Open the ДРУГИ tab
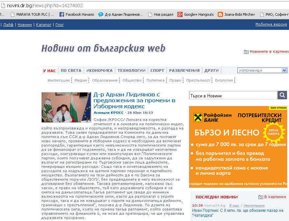This screenshot has width=289, height=221. coord(211,70)
